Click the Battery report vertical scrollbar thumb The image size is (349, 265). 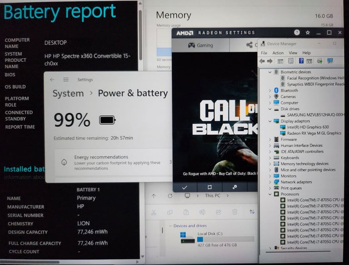pyautogui.click(x=140, y=35)
